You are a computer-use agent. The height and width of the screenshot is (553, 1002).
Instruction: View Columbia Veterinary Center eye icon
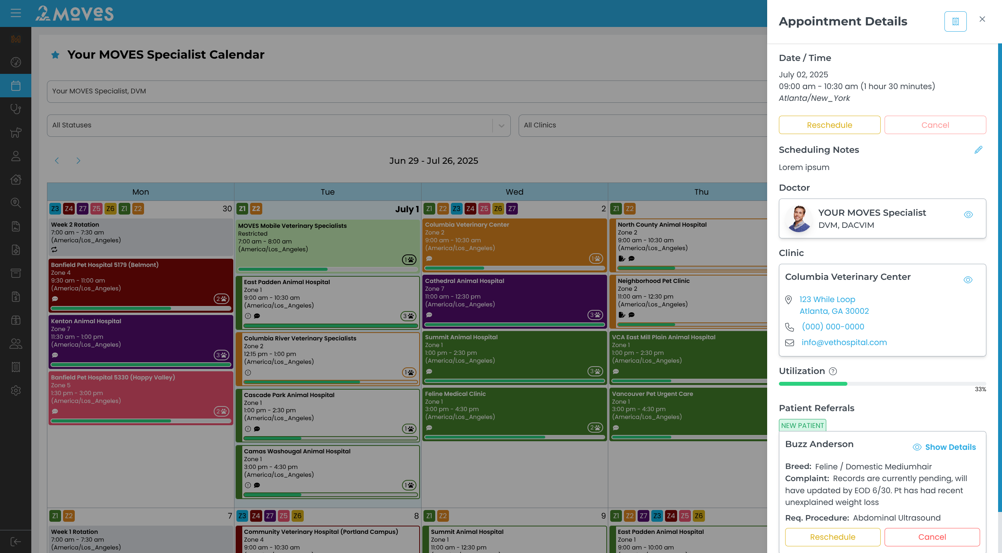pos(968,280)
